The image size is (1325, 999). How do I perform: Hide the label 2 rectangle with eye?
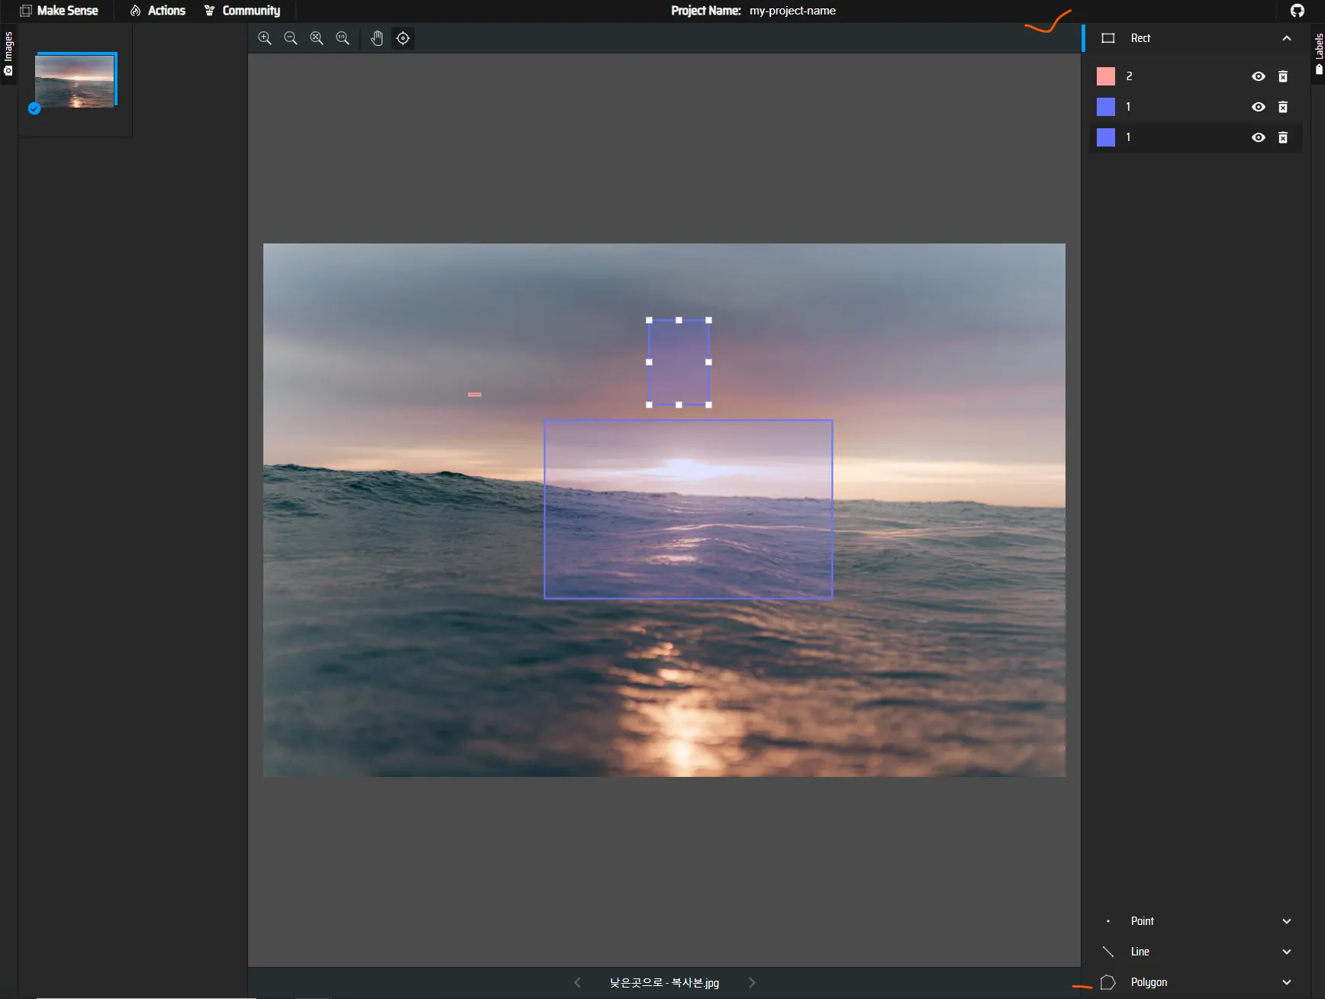coord(1259,76)
